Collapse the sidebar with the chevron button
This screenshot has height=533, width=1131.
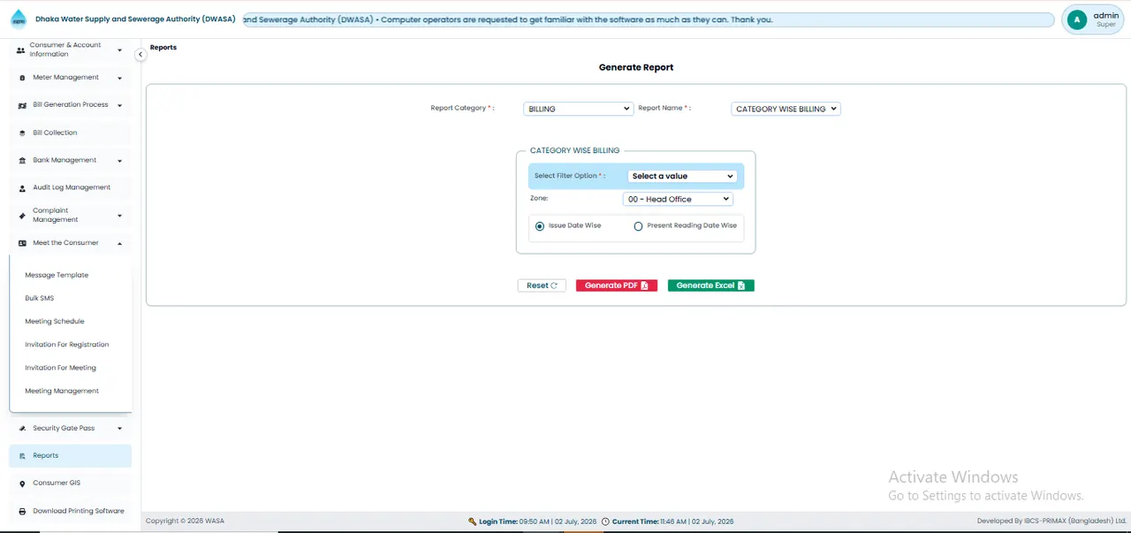(x=140, y=55)
